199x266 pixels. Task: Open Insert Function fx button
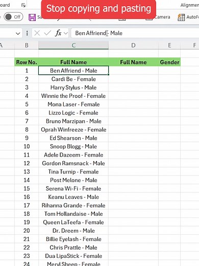click(x=58, y=33)
